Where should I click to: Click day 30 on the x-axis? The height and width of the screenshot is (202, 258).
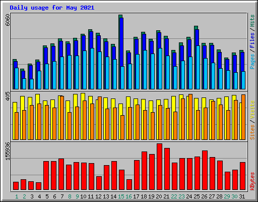tap(234, 196)
